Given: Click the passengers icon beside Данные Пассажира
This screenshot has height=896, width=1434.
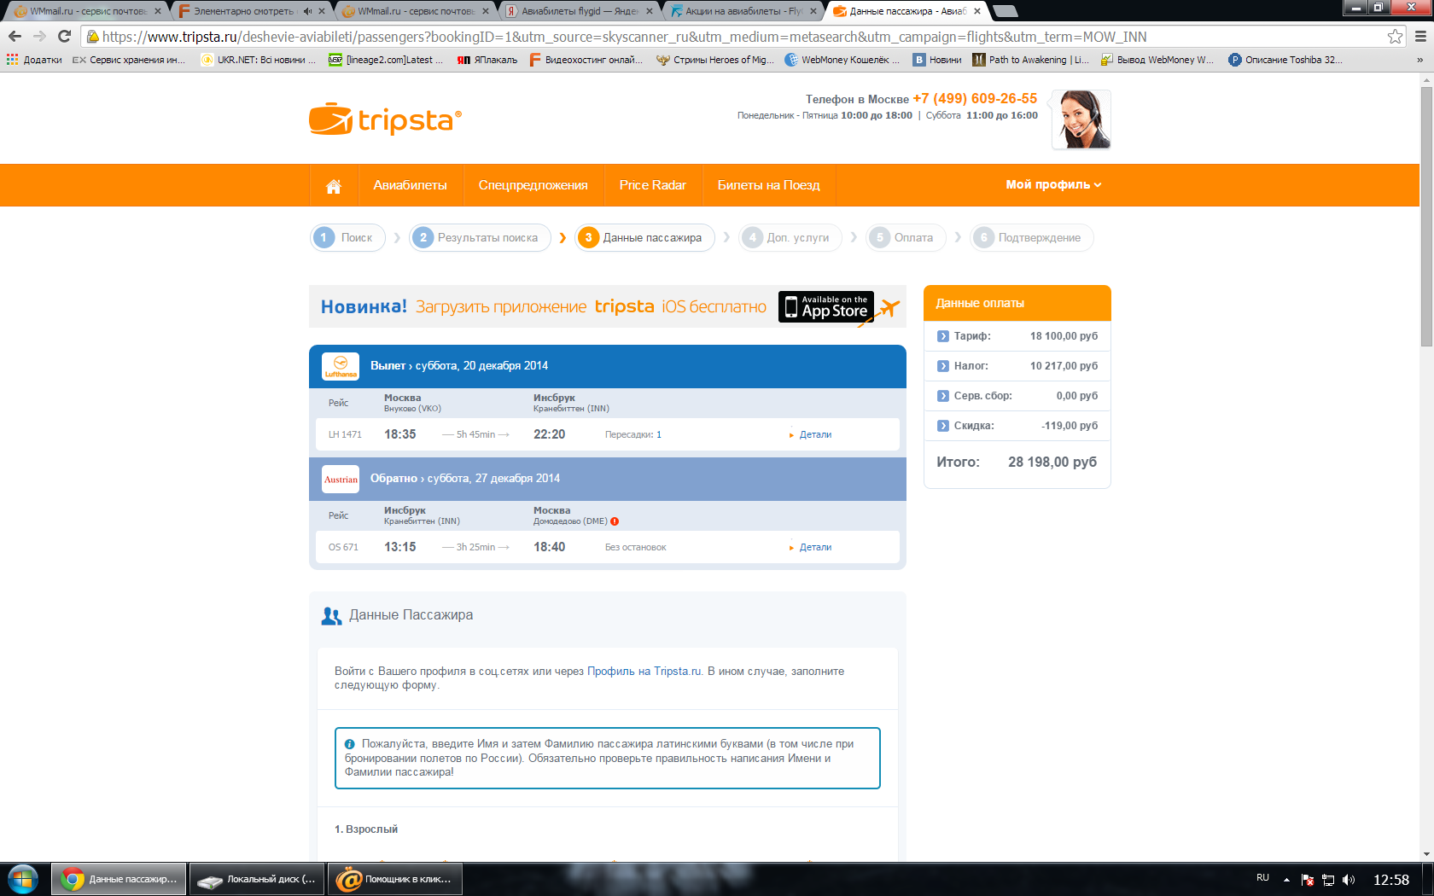Looking at the screenshot, I should [x=331, y=616].
